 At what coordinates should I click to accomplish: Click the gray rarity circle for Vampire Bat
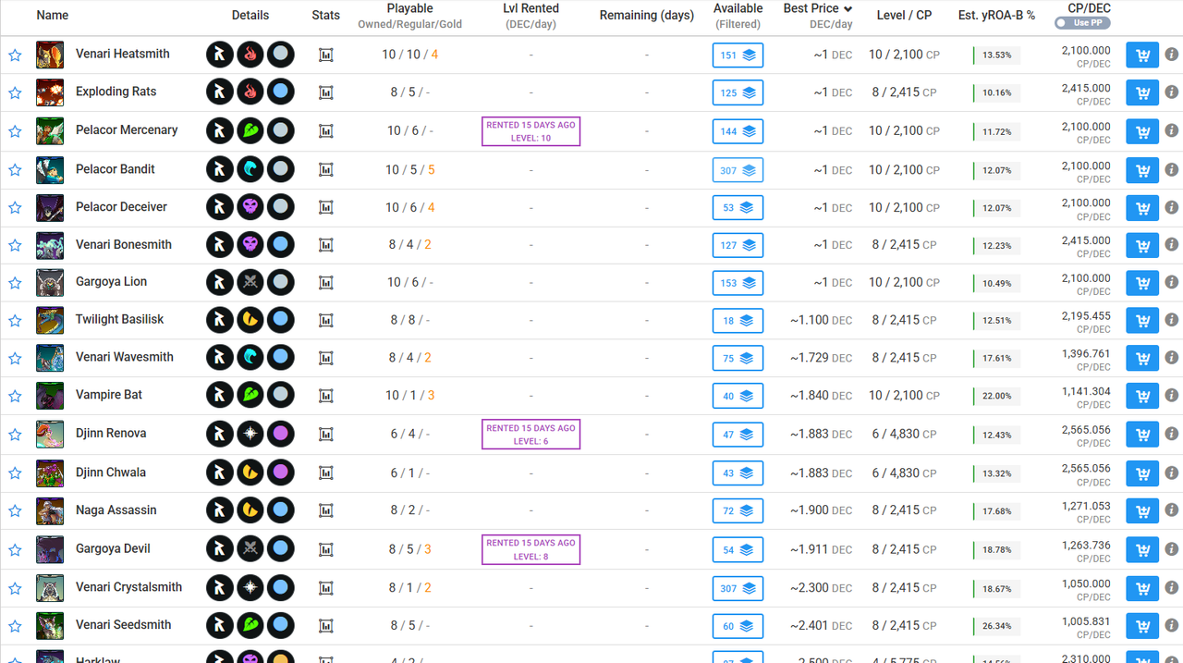pyautogui.click(x=281, y=396)
